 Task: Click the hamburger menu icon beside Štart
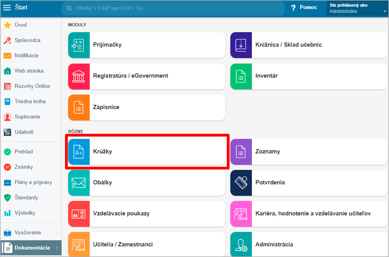(7, 7)
